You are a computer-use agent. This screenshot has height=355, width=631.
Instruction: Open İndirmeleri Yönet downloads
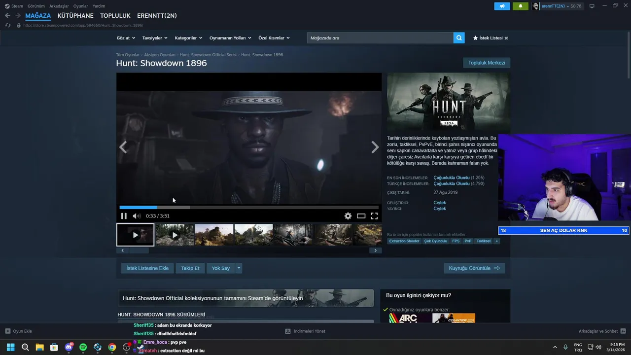(305, 331)
